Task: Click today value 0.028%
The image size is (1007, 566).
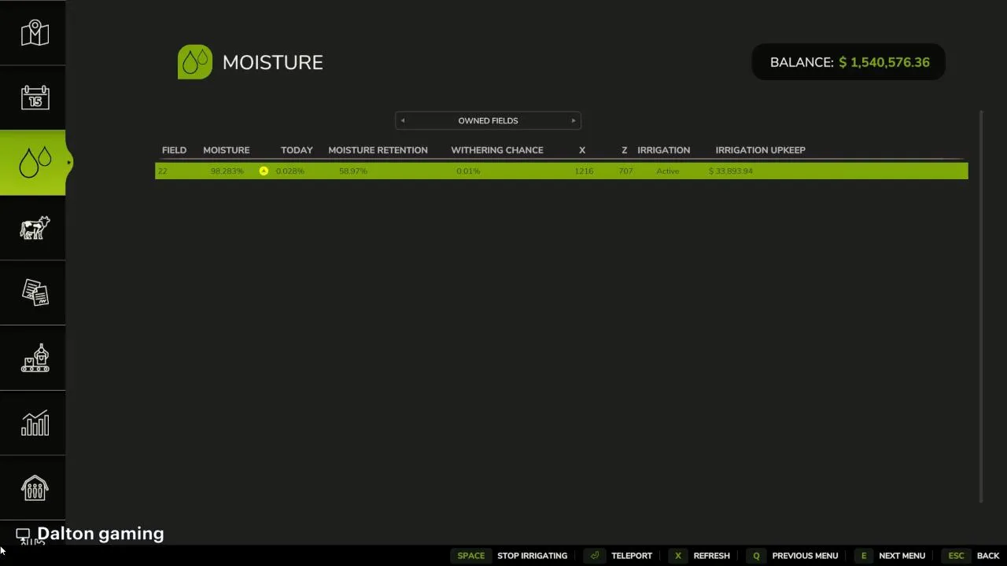Action: 290,171
